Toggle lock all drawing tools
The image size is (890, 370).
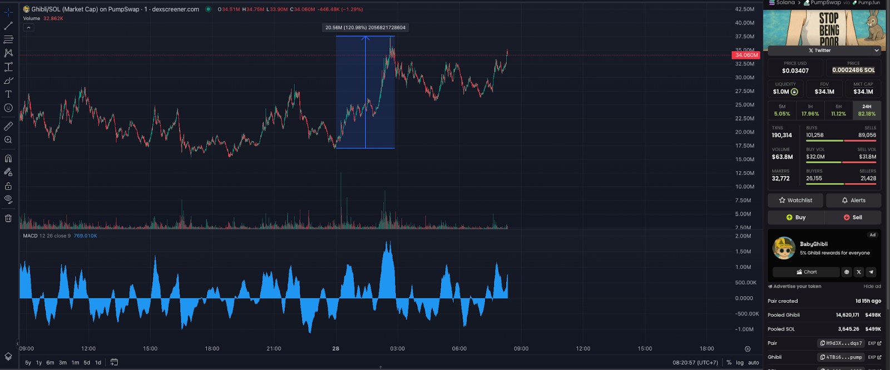click(x=8, y=186)
